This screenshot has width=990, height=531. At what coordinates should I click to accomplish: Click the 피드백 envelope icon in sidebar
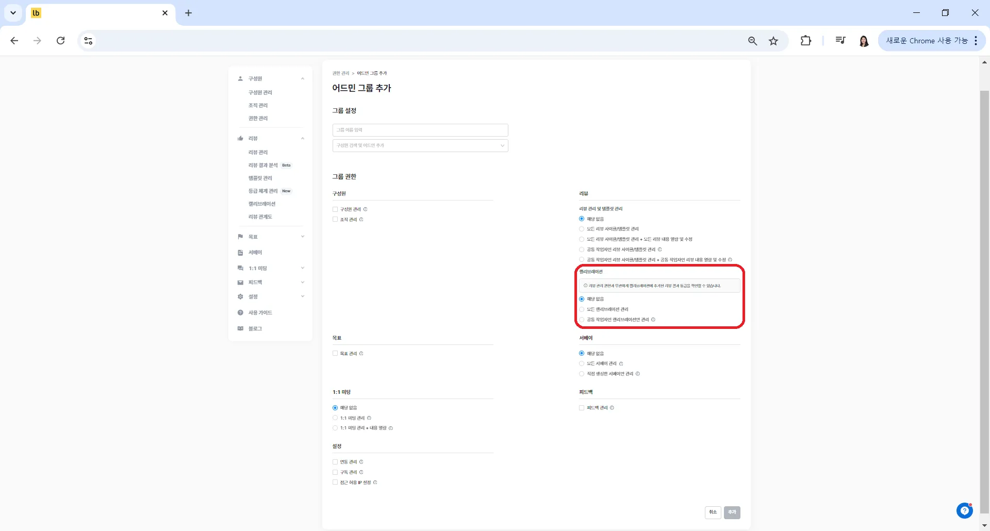240,283
